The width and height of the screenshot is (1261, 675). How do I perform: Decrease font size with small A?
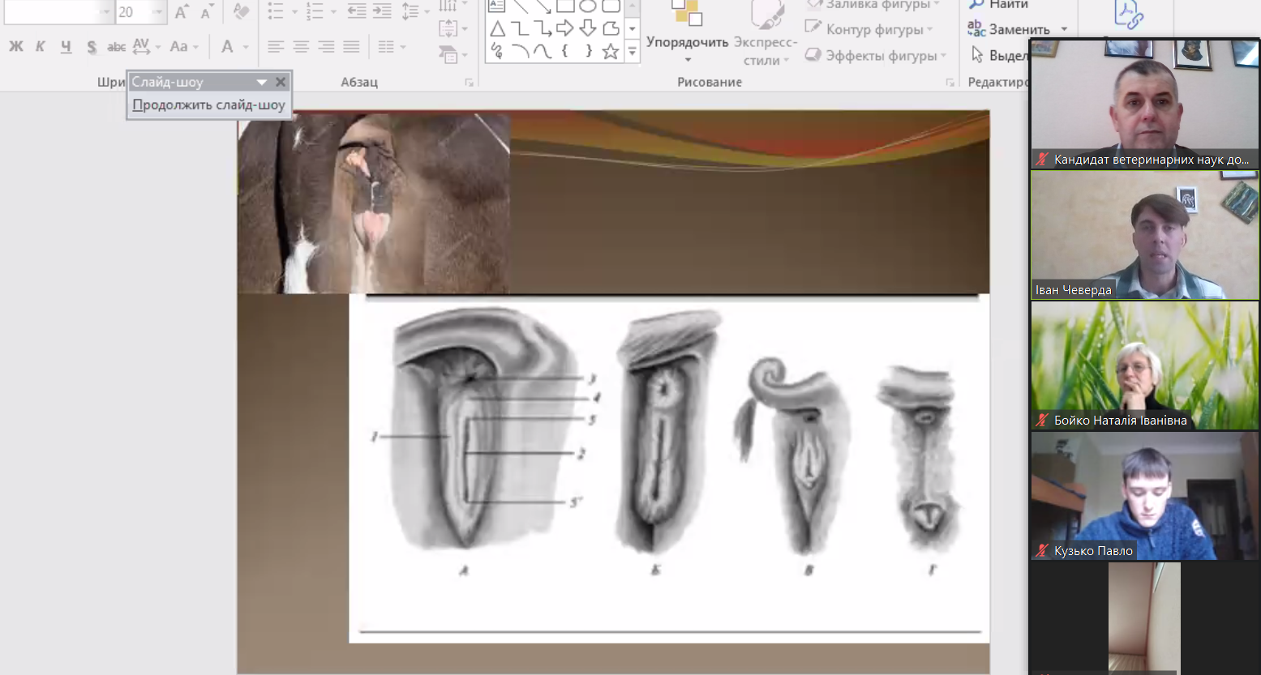point(208,11)
